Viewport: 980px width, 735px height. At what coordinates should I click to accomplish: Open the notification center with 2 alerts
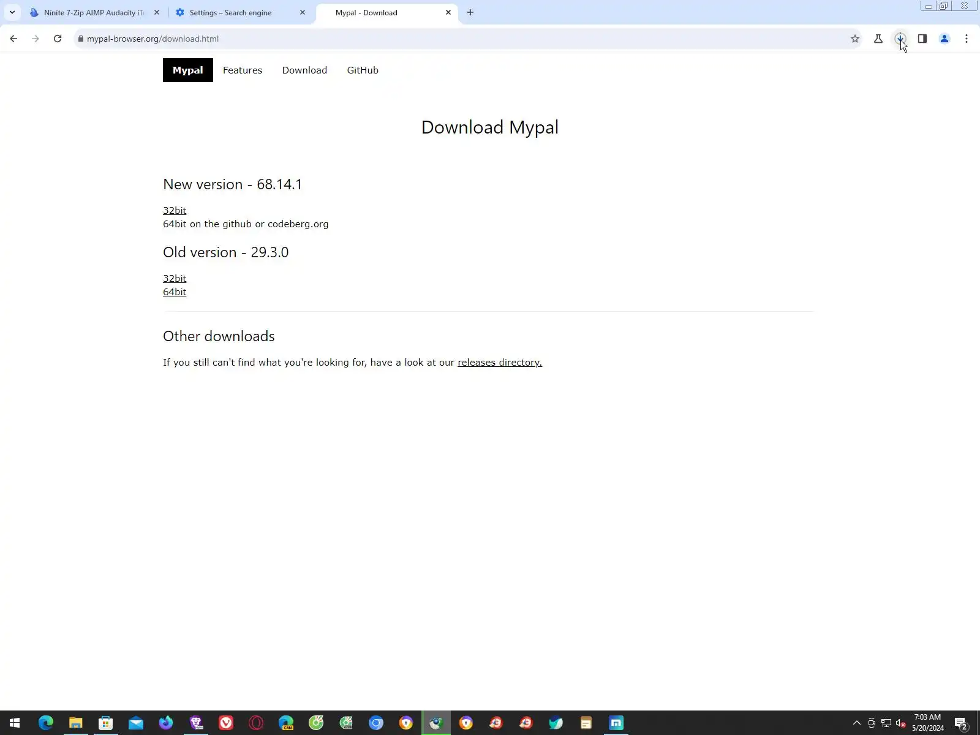coord(960,723)
